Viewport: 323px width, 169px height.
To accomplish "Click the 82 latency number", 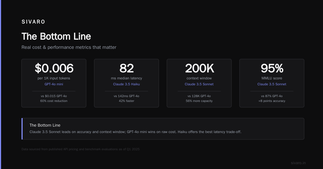I will [x=127, y=68].
